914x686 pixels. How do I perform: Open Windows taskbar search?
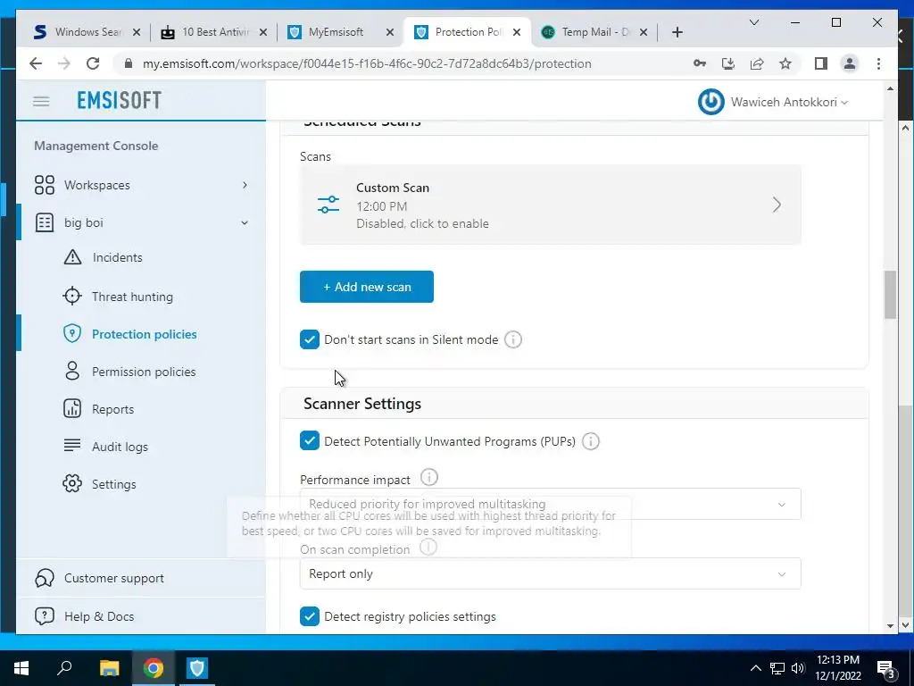click(64, 668)
